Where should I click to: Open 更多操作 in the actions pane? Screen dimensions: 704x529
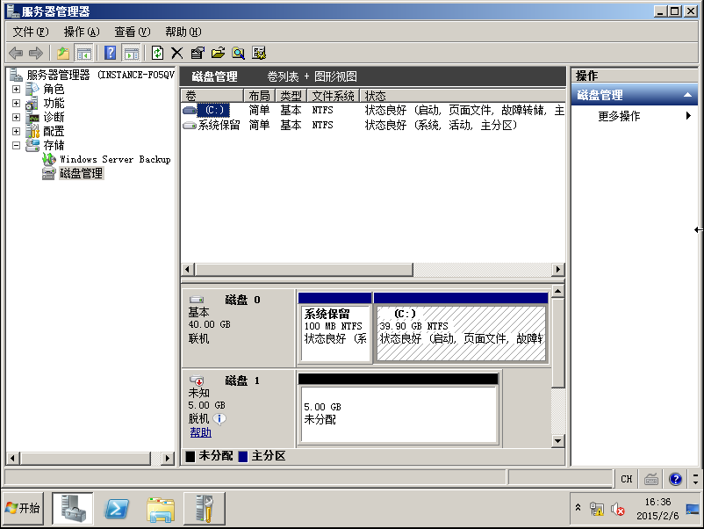click(619, 116)
